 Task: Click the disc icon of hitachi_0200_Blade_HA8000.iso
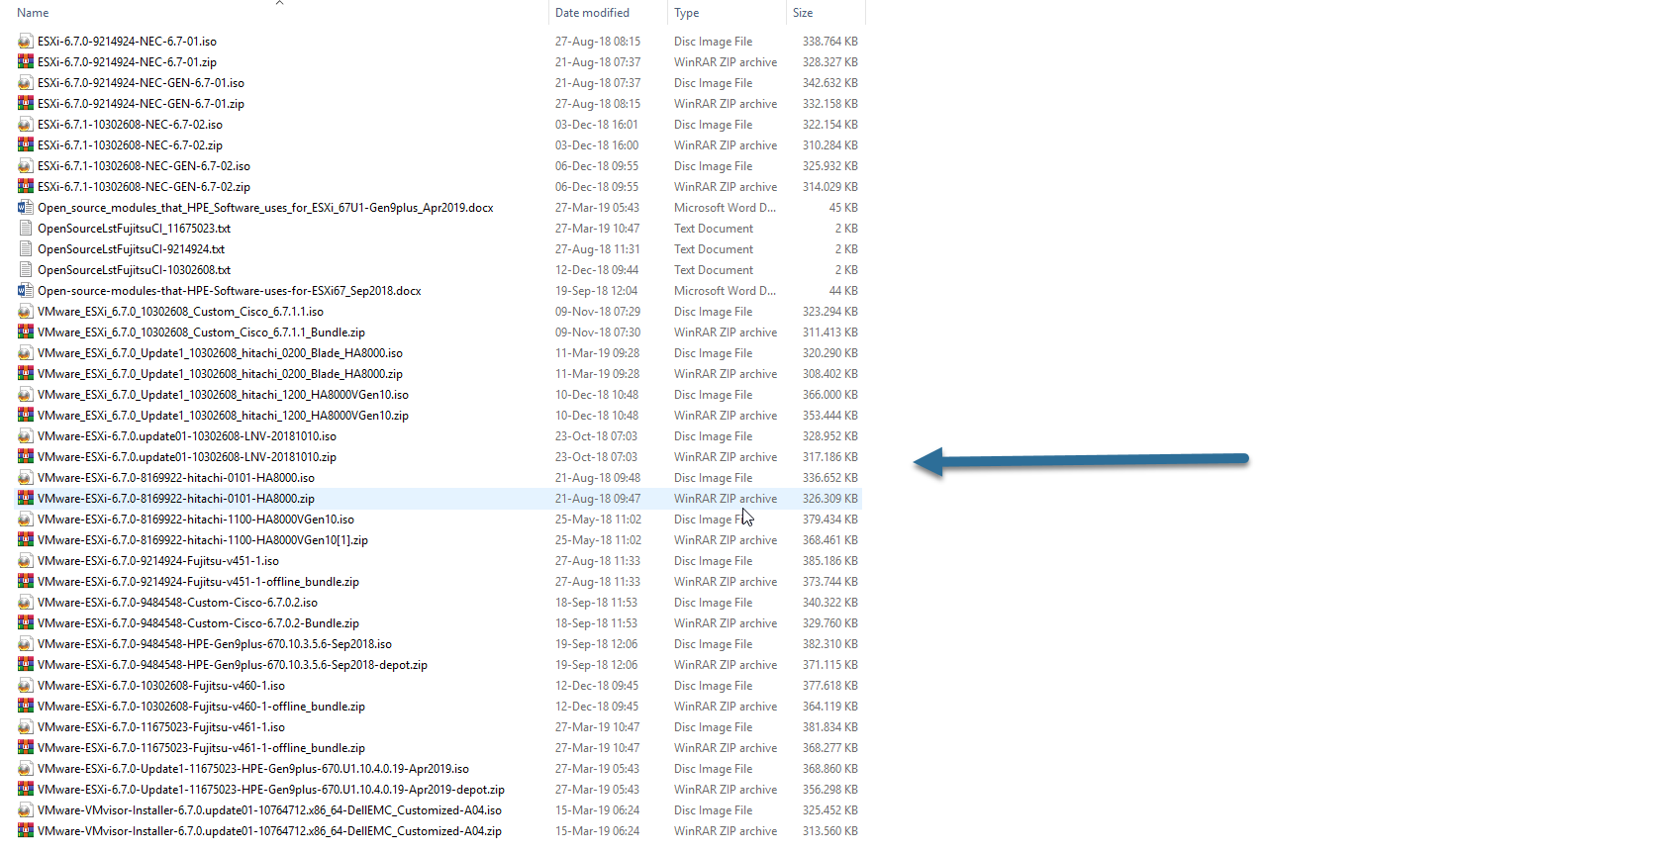26,353
